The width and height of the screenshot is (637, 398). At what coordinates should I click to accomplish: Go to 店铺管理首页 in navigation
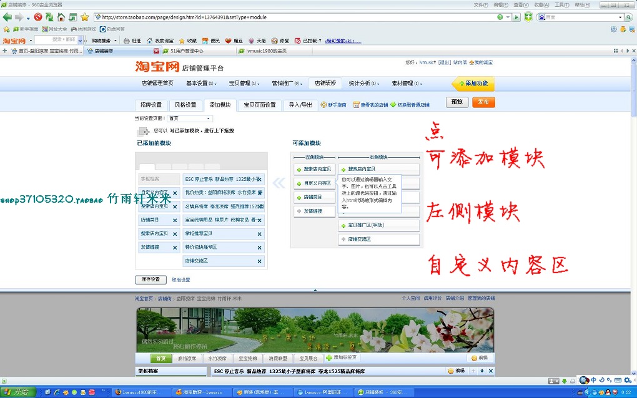click(x=157, y=83)
